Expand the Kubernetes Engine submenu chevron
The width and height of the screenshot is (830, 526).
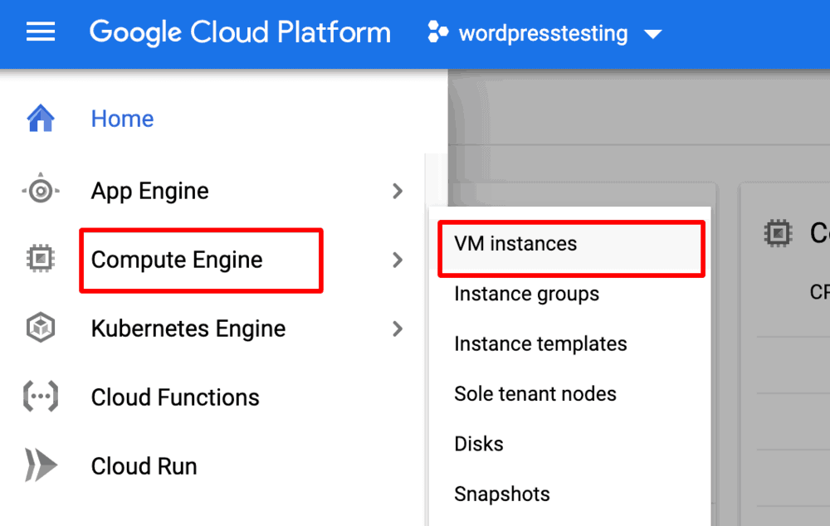pyautogui.click(x=398, y=329)
